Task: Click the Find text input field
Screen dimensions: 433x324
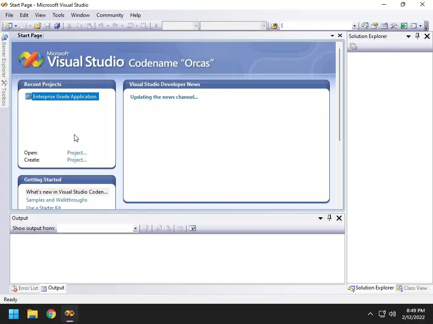Action: coord(316,26)
